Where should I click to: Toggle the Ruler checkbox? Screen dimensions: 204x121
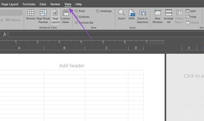(76, 11)
